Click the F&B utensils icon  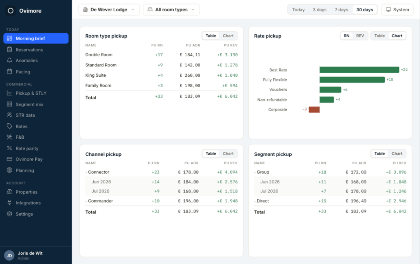pos(9,137)
